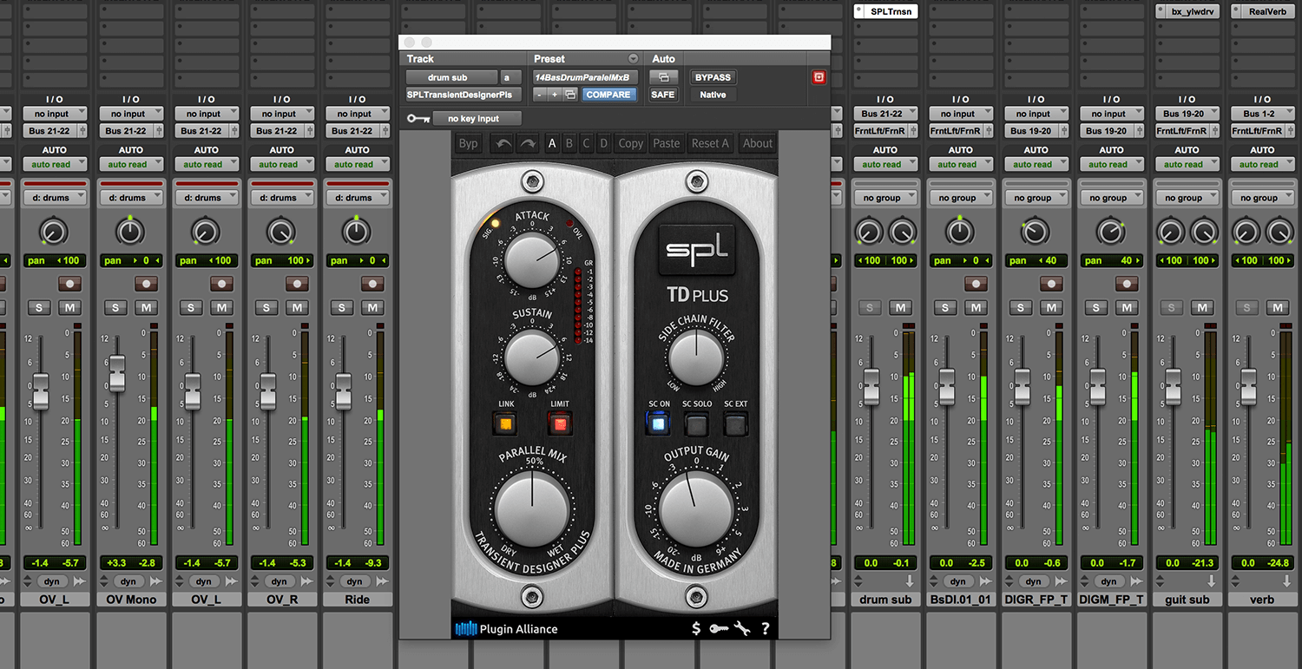Click the OUTPUT GAIN knob
This screenshot has height=669, width=1302.
(694, 509)
